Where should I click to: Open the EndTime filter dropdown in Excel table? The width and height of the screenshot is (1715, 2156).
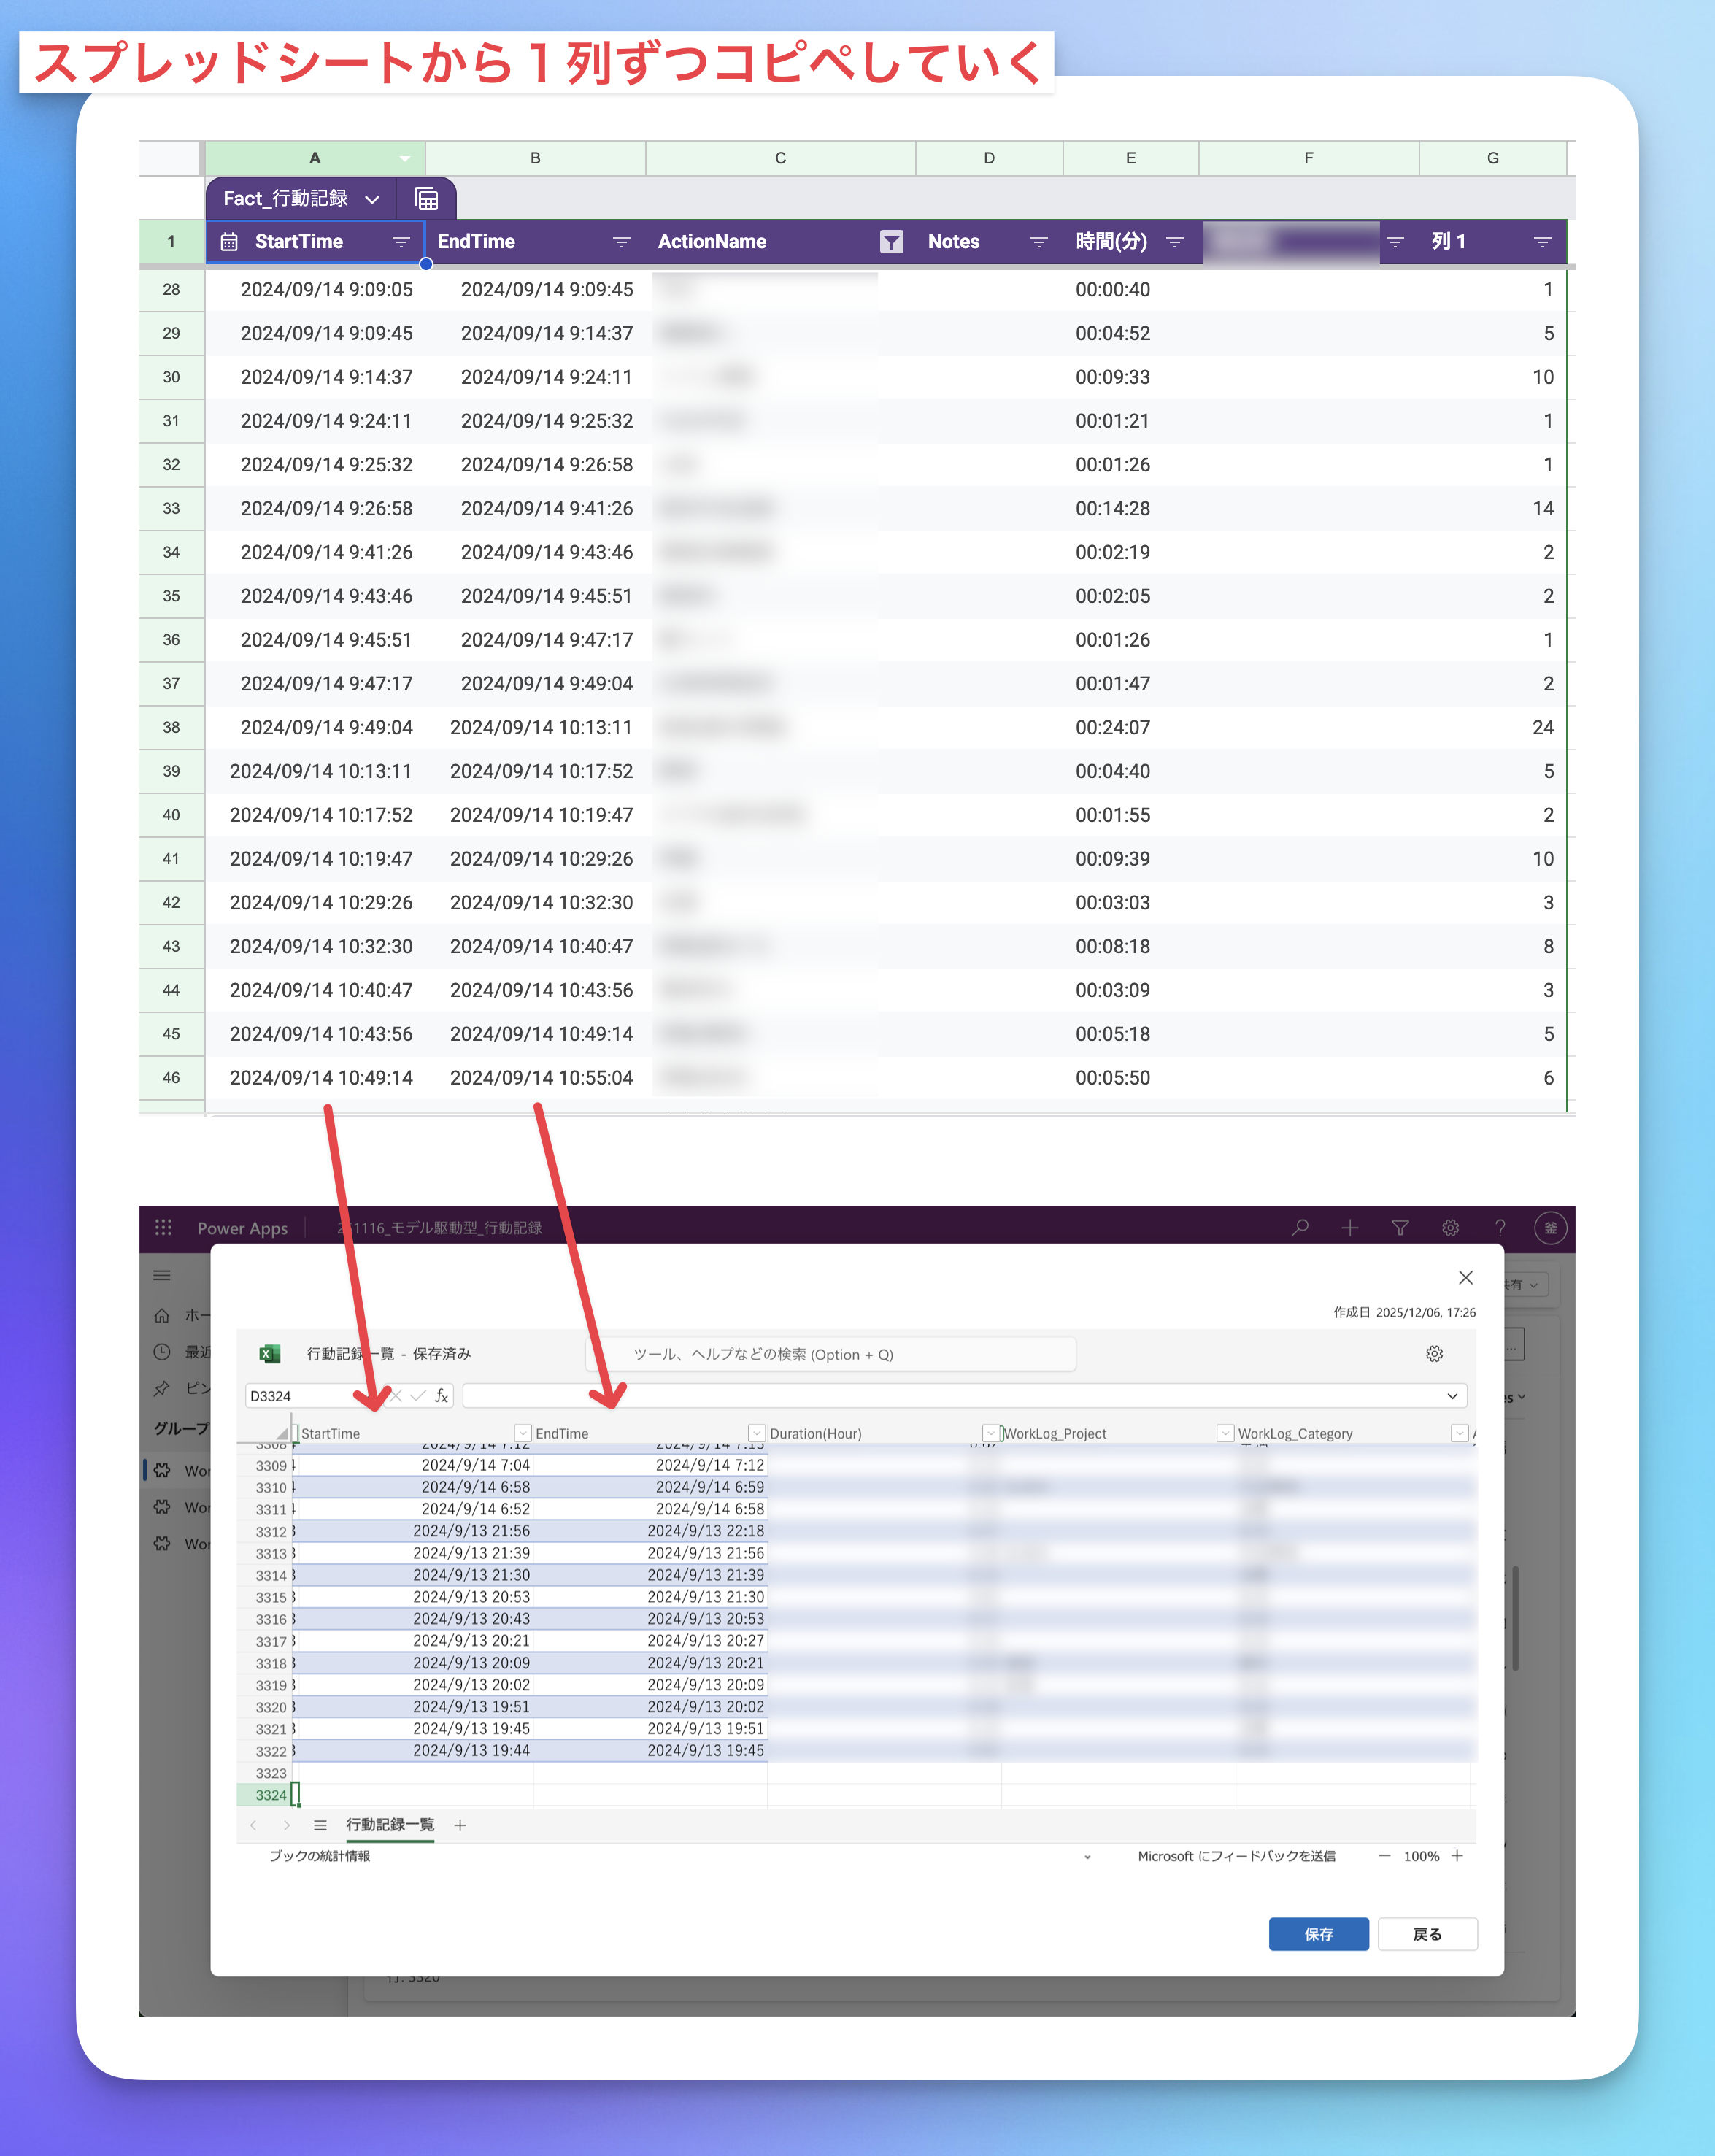point(757,1433)
